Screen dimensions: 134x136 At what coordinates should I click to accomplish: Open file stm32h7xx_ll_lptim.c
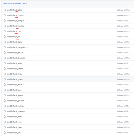click(15, 95)
